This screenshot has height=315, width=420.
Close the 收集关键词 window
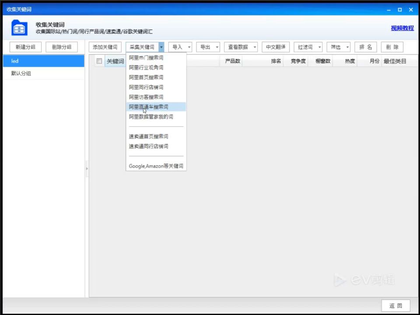(411, 10)
